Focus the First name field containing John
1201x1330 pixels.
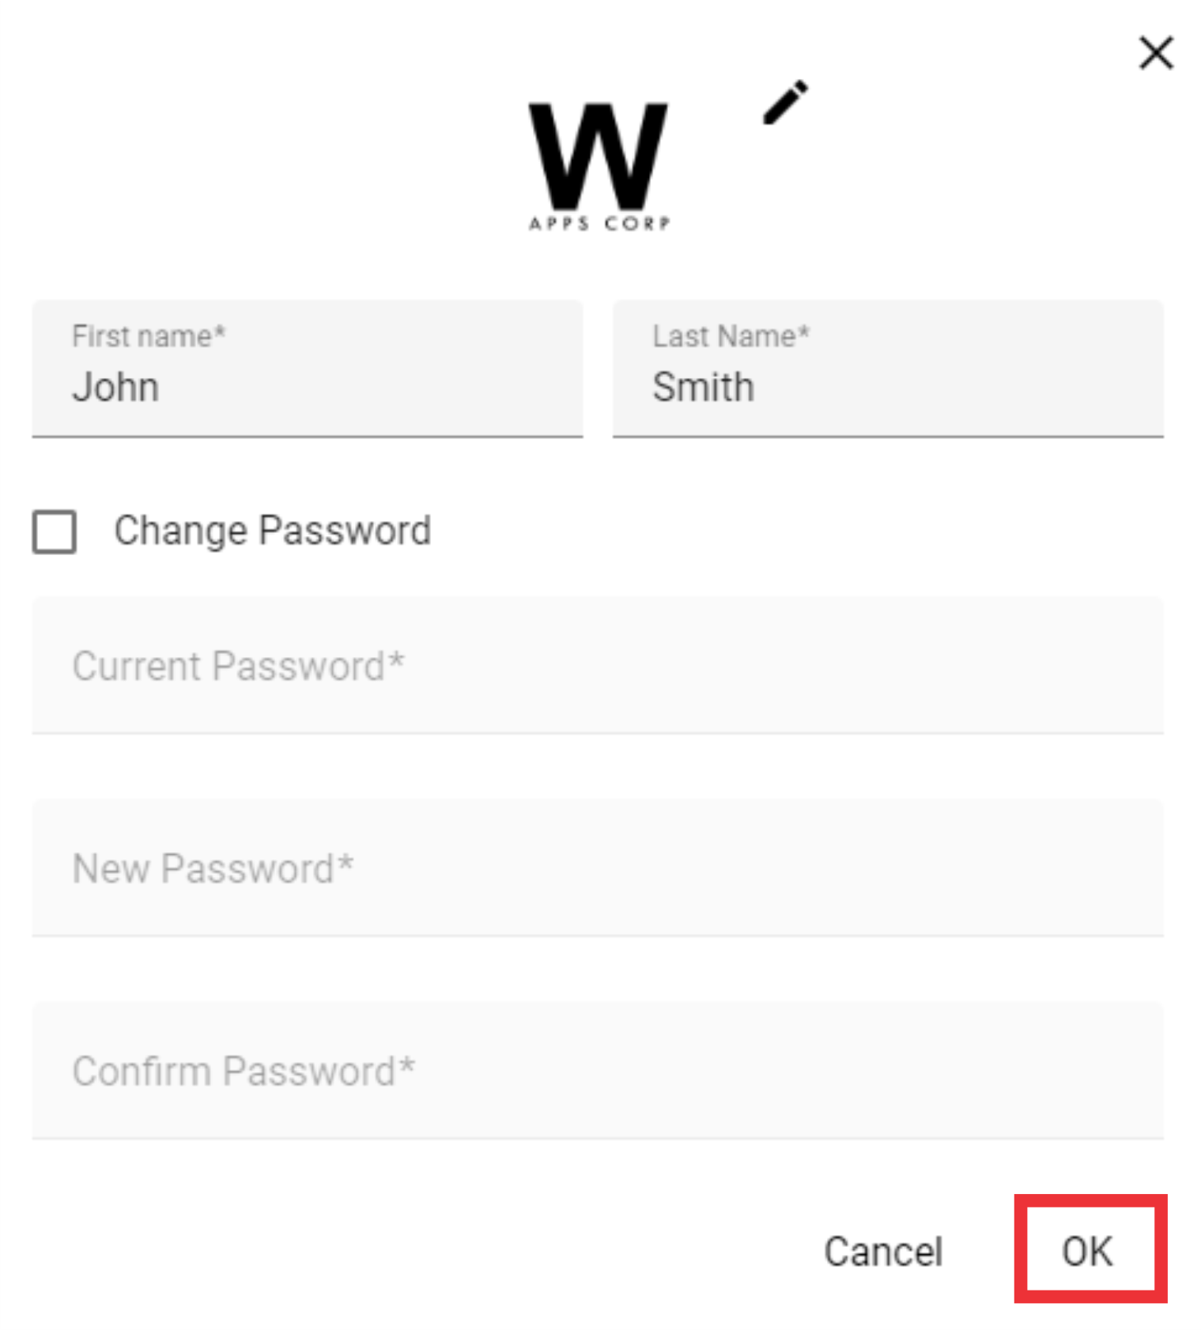tap(308, 368)
